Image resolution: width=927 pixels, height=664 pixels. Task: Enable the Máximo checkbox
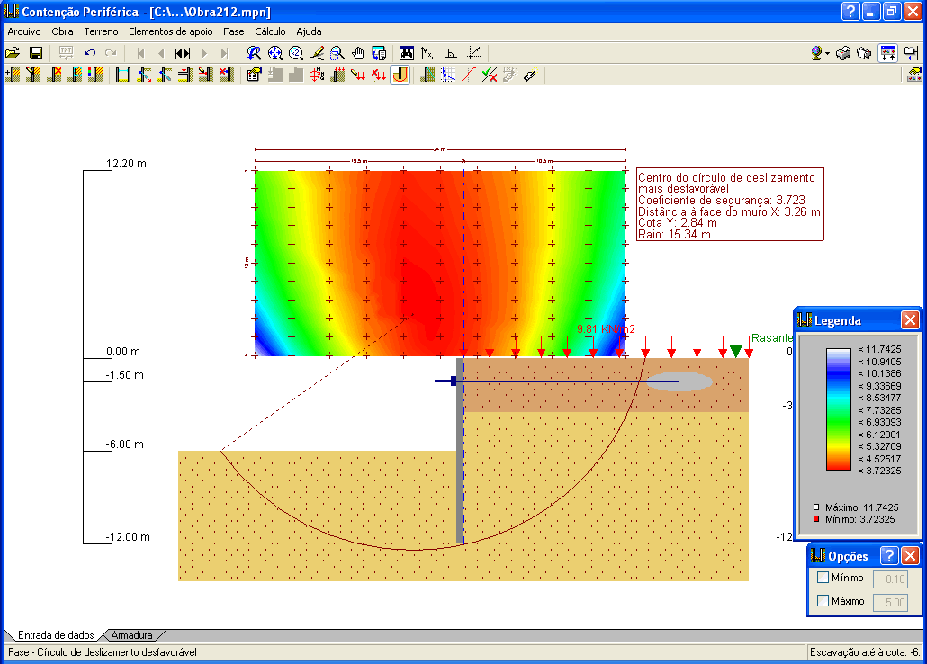[x=823, y=601]
